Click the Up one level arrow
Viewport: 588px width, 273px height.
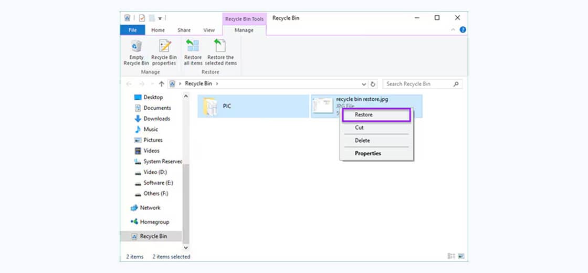162,84
